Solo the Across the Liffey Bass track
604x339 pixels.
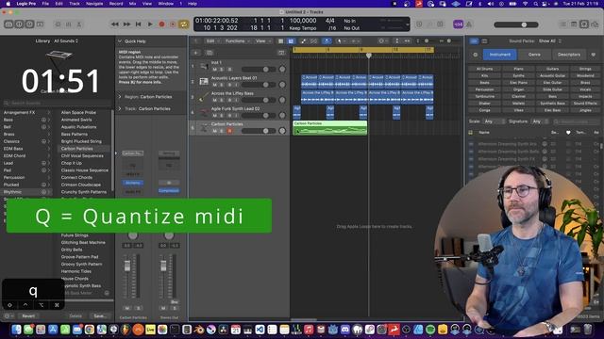(x=222, y=100)
